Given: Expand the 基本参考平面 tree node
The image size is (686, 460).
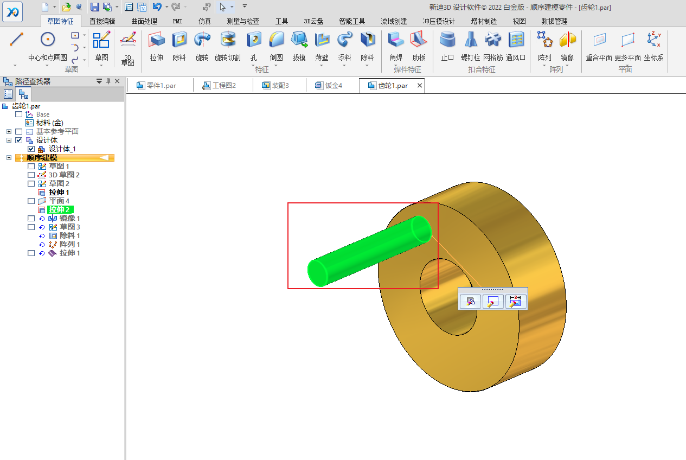Looking at the screenshot, I should pos(9,132).
